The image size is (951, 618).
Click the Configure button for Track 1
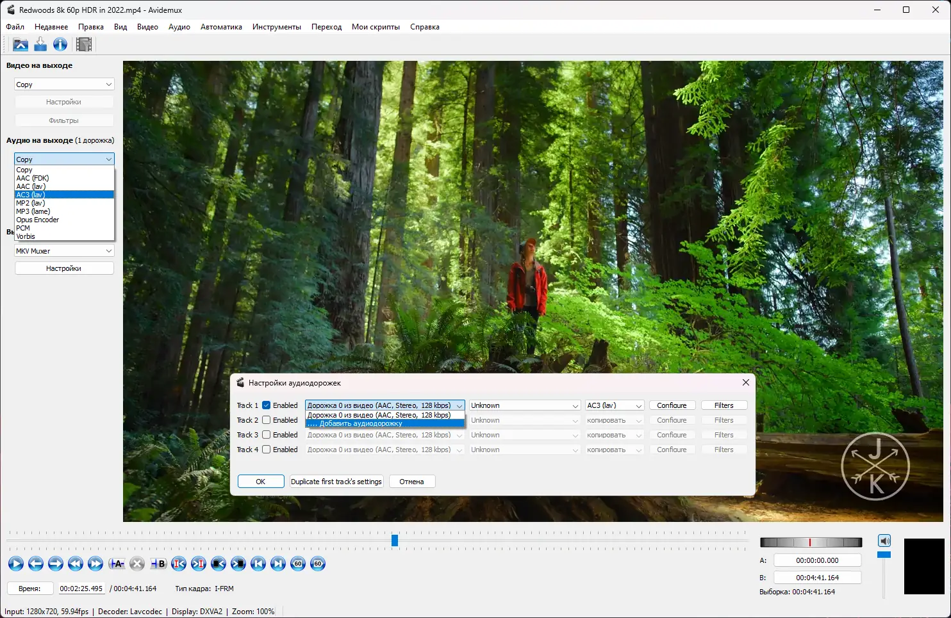(672, 405)
